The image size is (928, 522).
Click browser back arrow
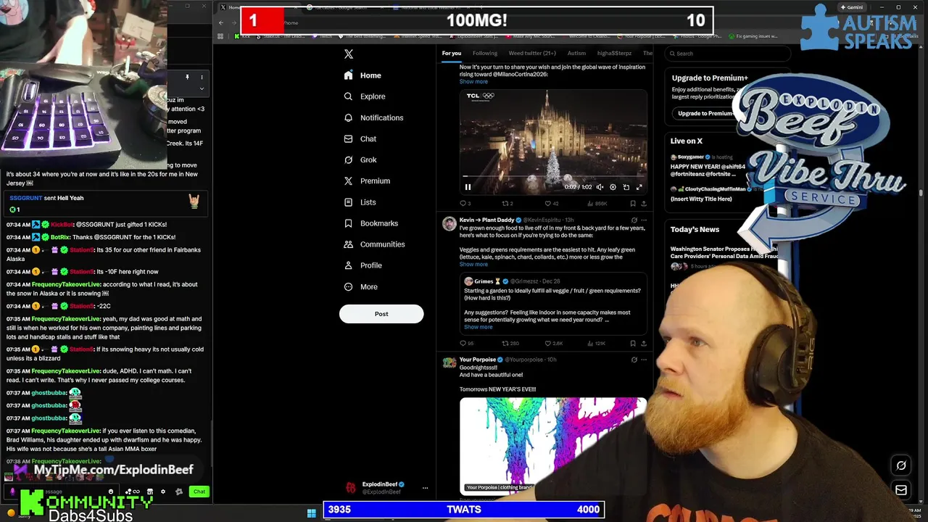(221, 22)
